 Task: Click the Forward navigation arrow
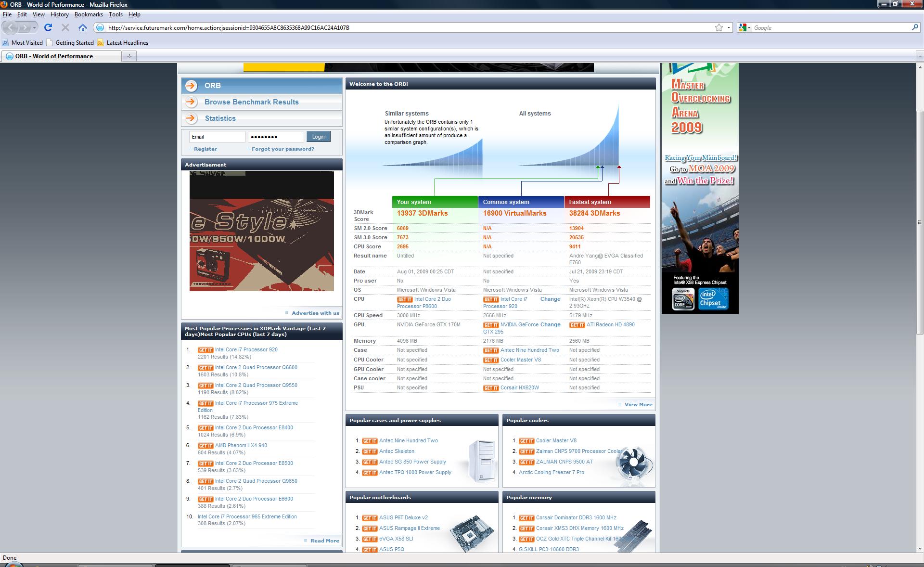(25, 27)
